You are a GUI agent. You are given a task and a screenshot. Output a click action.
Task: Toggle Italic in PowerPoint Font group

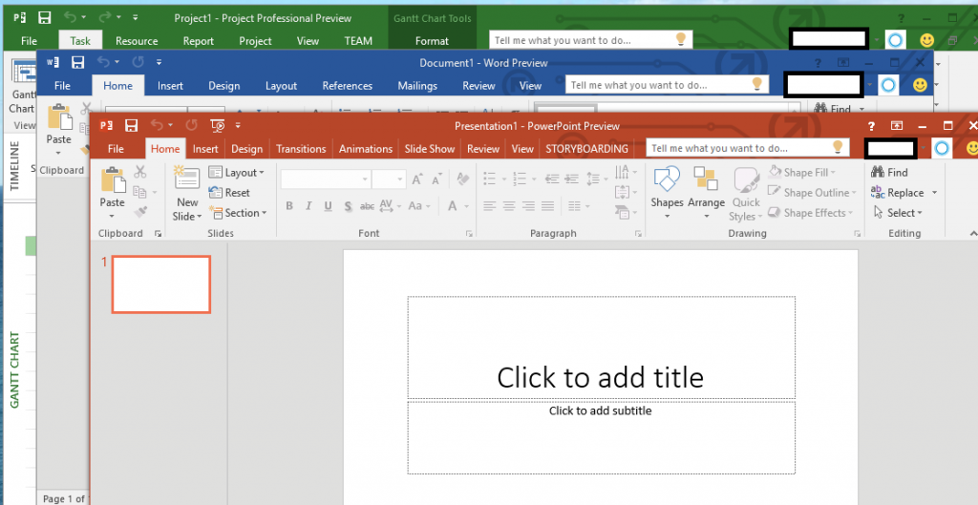click(308, 206)
